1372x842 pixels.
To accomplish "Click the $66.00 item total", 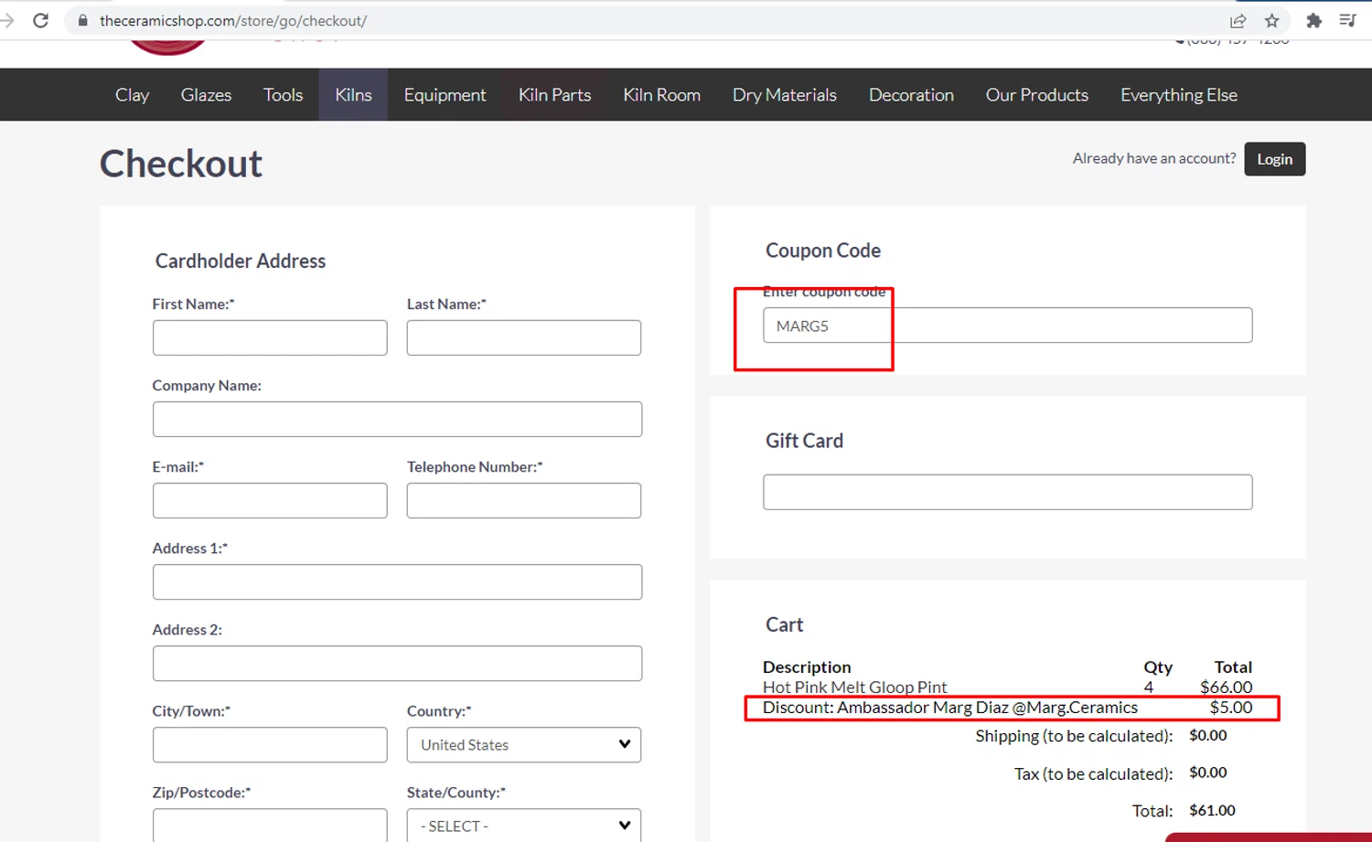I will point(1226,687).
